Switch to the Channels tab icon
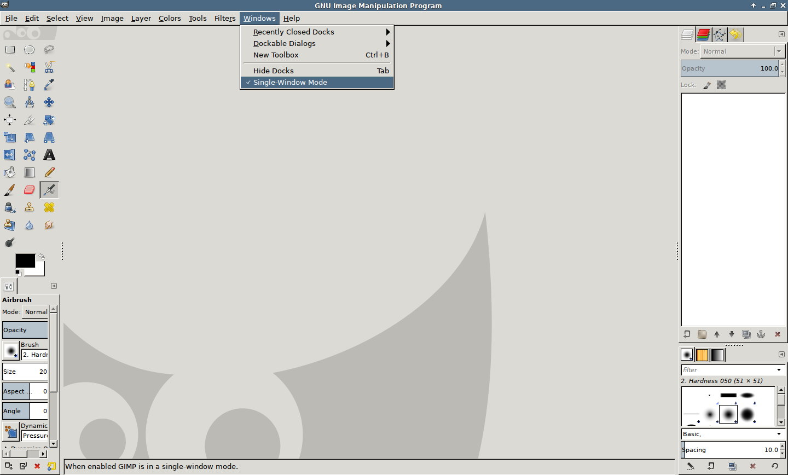This screenshot has height=475, width=788. coord(704,35)
